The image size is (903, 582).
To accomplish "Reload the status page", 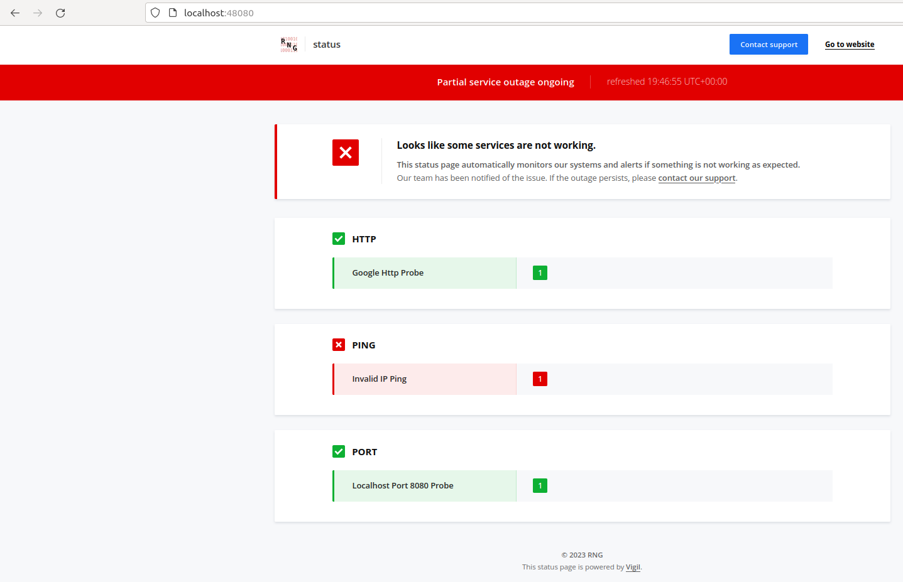I will pos(60,13).
